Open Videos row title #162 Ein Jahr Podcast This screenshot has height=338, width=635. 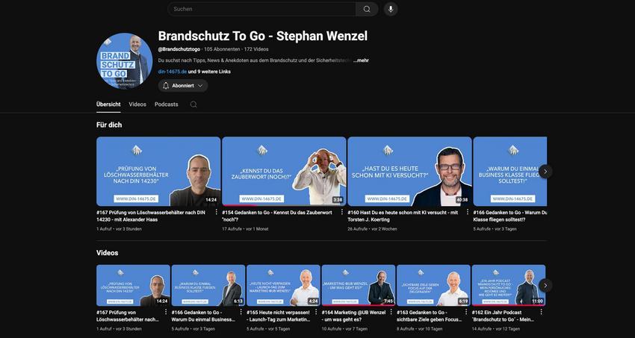(504, 316)
